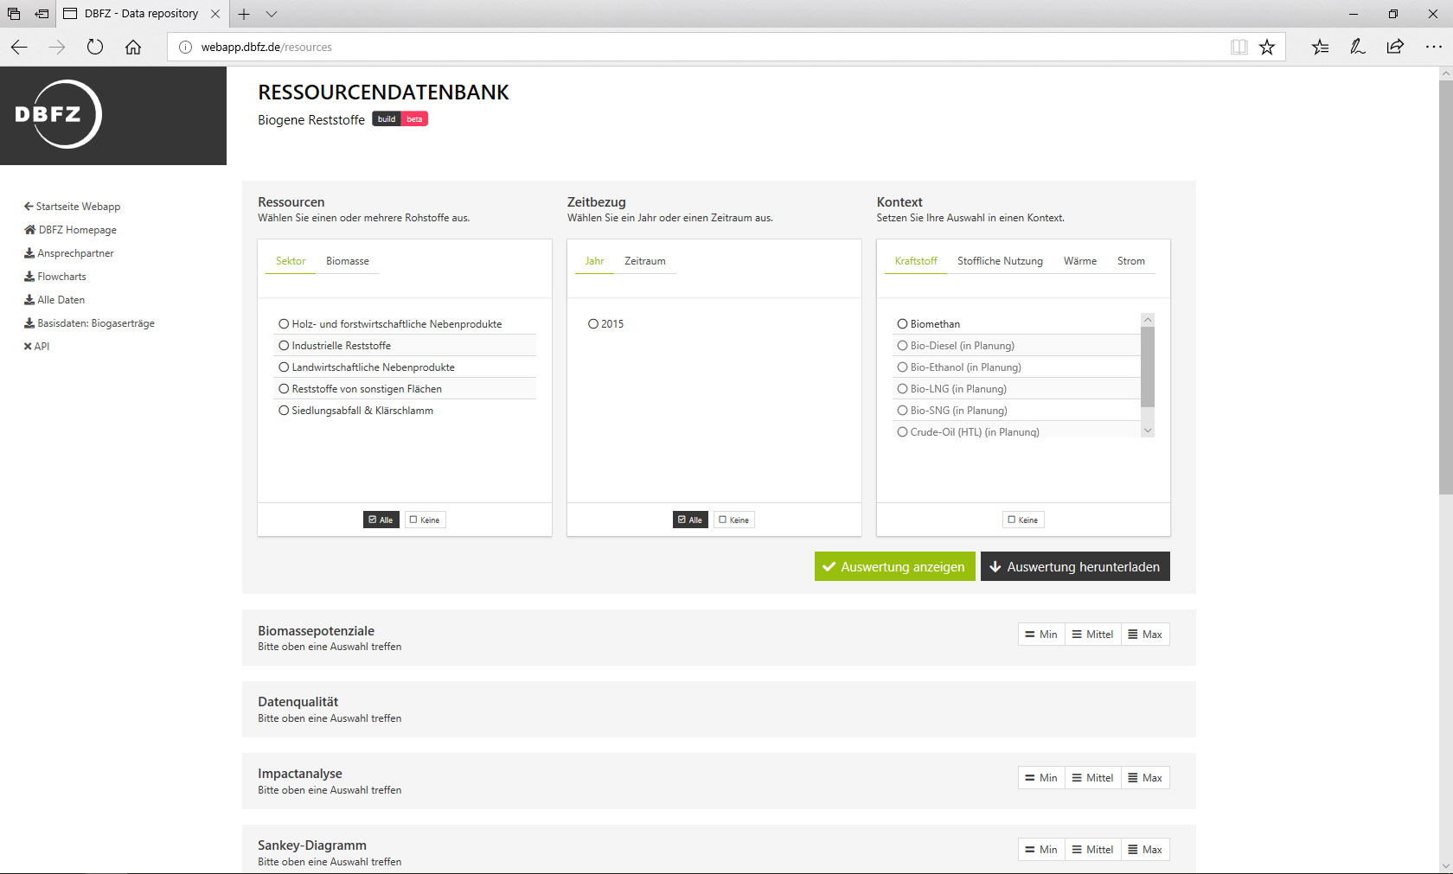Check Keine under the Ressourcen panel
This screenshot has height=874, width=1453.
pos(425,520)
